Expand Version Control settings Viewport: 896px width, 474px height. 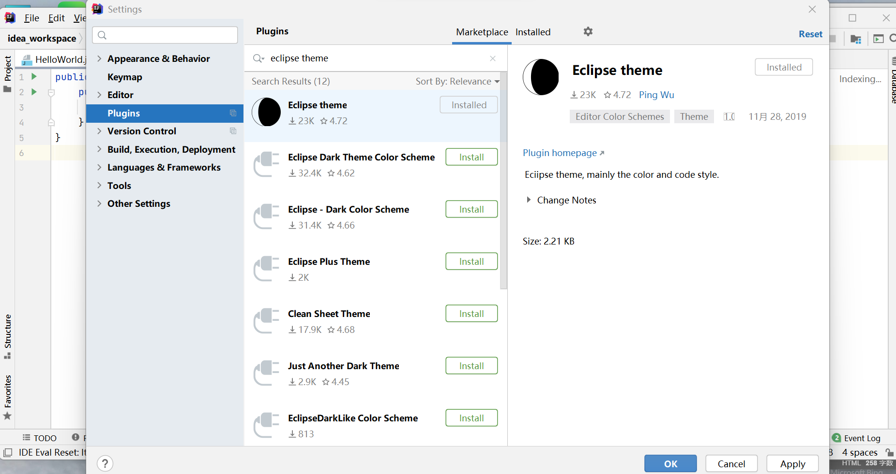pos(99,131)
